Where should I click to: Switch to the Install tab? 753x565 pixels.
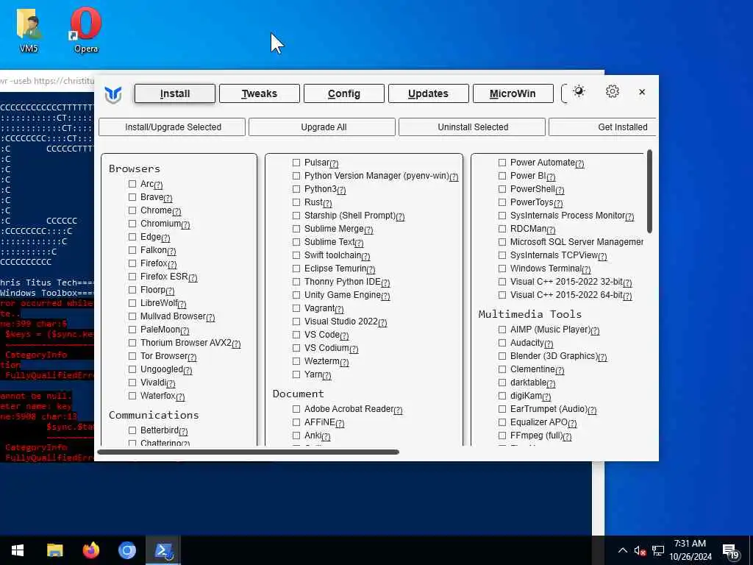coord(175,93)
